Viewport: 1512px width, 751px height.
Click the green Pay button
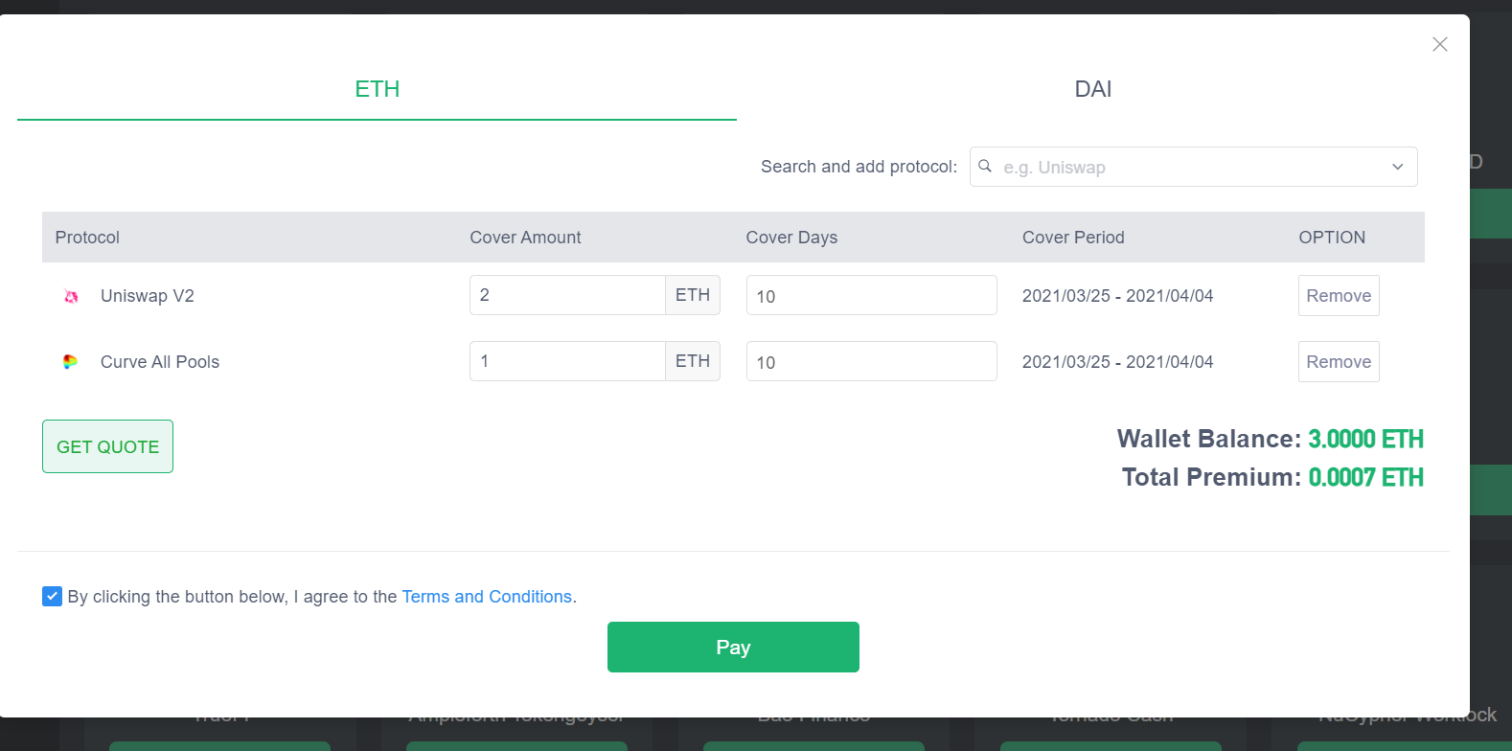[x=733, y=648]
